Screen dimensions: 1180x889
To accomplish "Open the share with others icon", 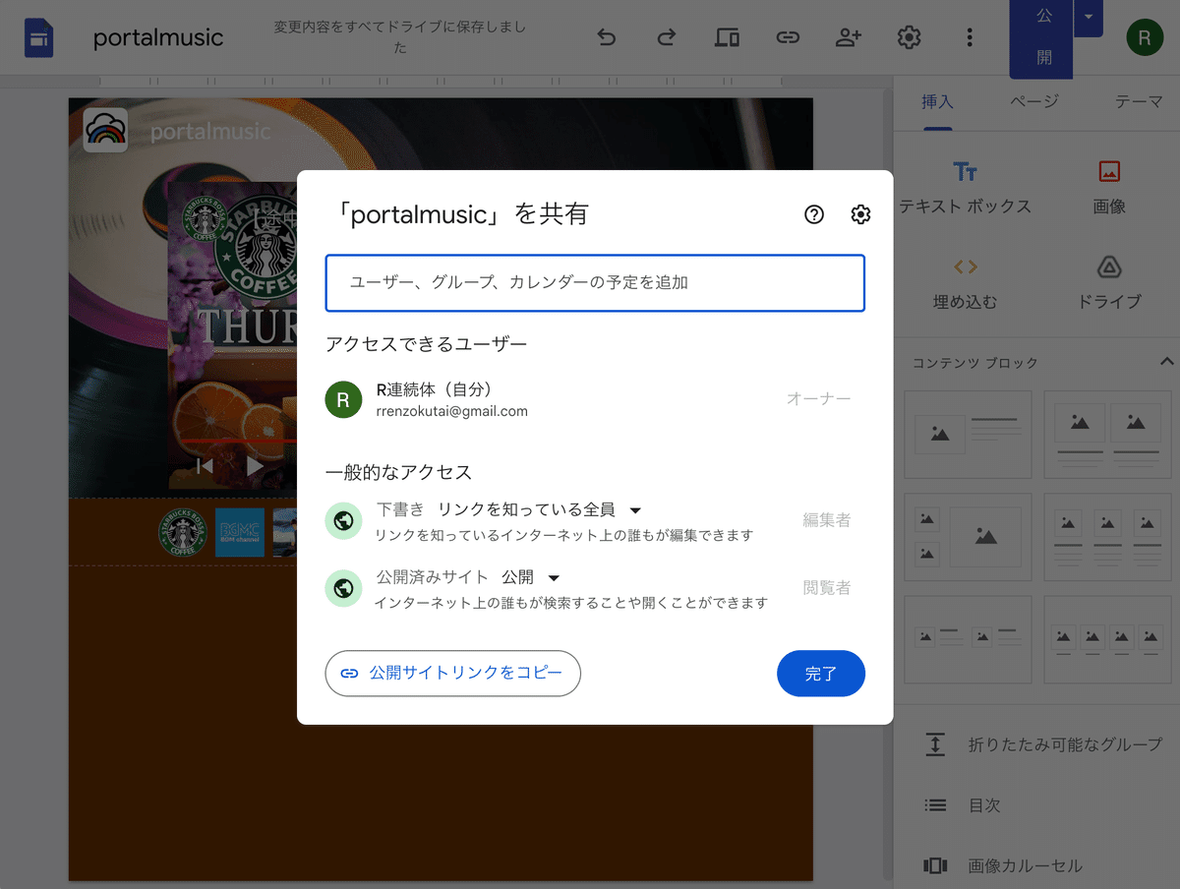I will click(x=848, y=38).
